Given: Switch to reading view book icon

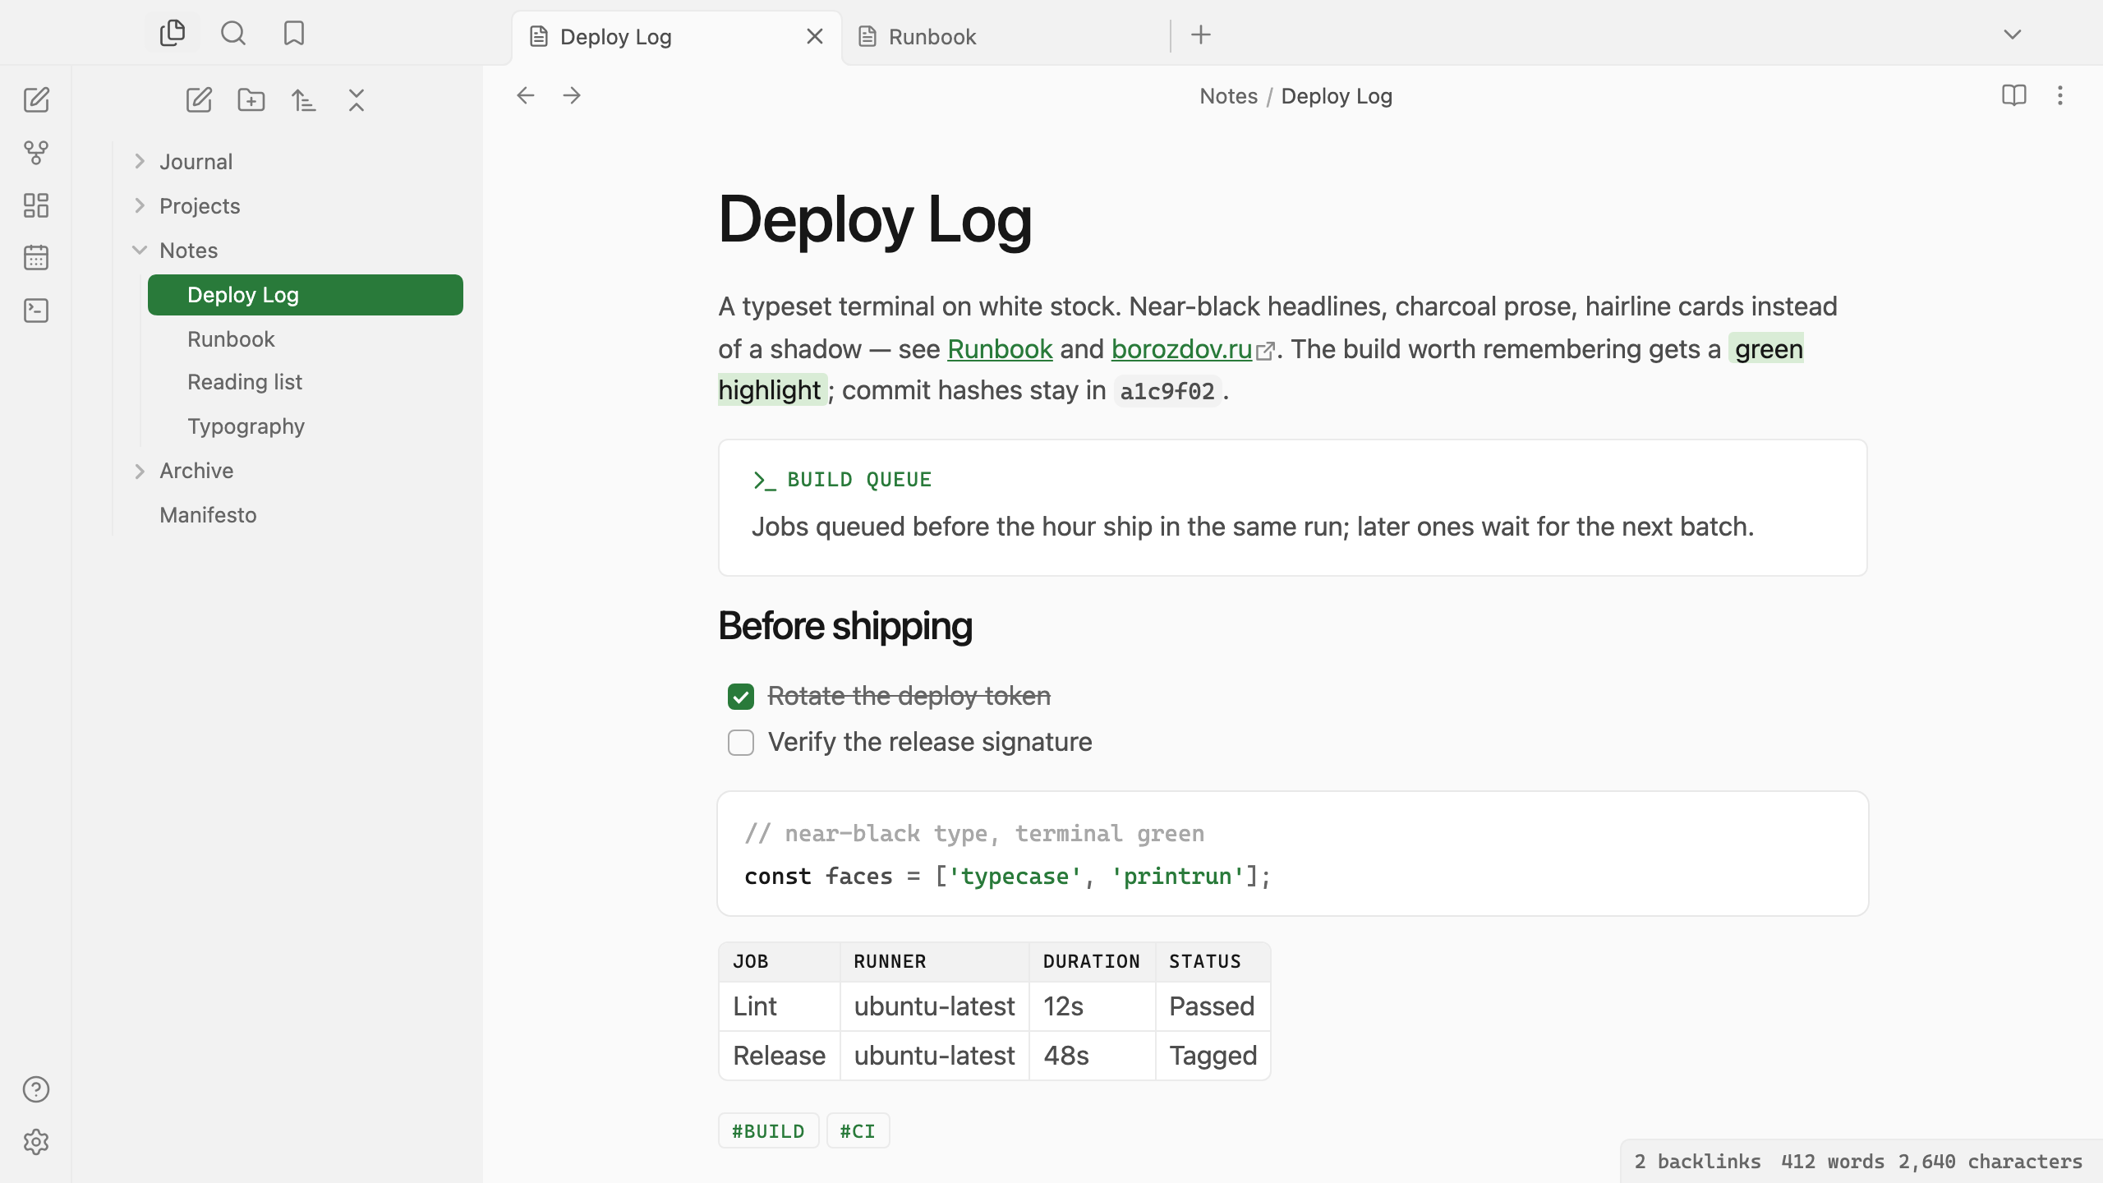Looking at the screenshot, I should 2014,96.
